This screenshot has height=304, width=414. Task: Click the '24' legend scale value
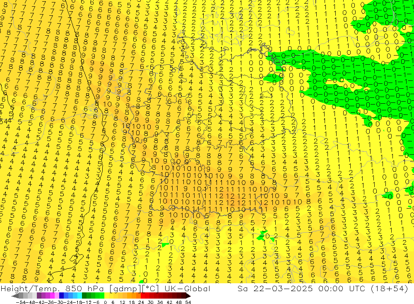(141, 302)
